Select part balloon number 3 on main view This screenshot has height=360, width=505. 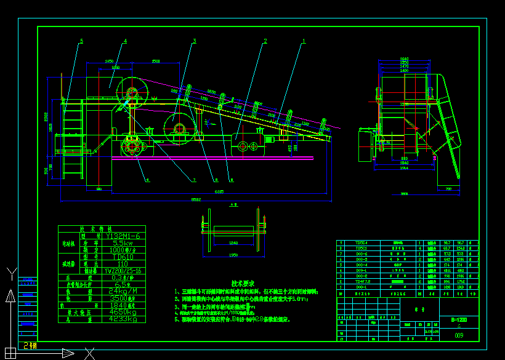(x=195, y=40)
